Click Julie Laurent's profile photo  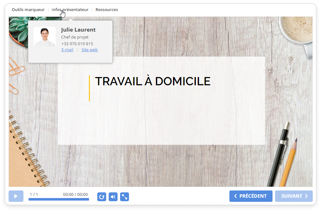coord(45,37)
